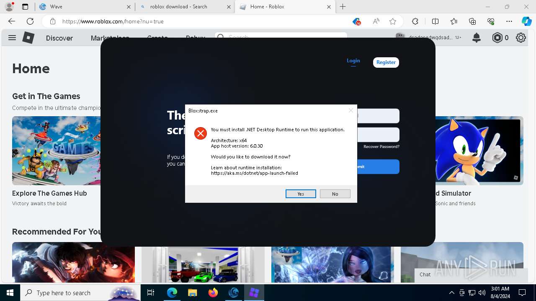Viewport: 536px width, 301px height.
Task: View site information lock icon
Action: (x=52, y=21)
